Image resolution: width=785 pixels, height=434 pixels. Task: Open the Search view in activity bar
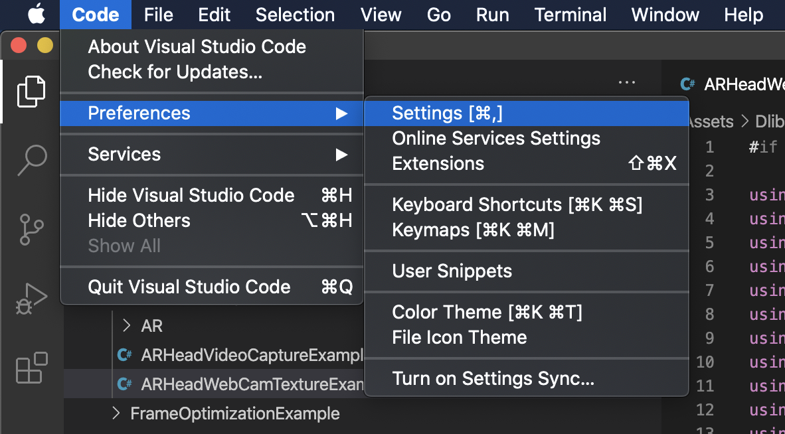32,161
